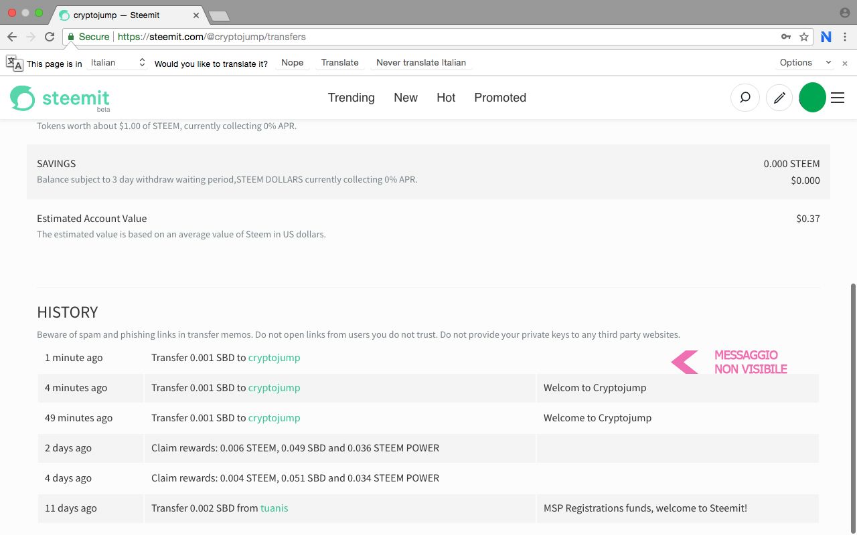Open the search magnifier icon
The width and height of the screenshot is (857, 535).
click(745, 98)
